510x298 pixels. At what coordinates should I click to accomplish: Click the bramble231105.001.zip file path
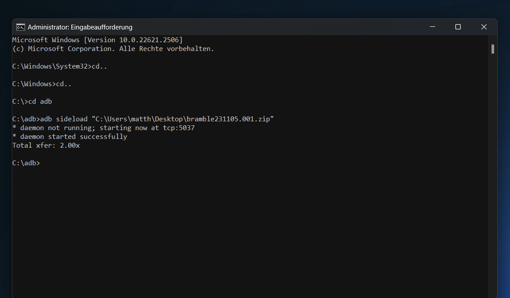click(x=183, y=119)
